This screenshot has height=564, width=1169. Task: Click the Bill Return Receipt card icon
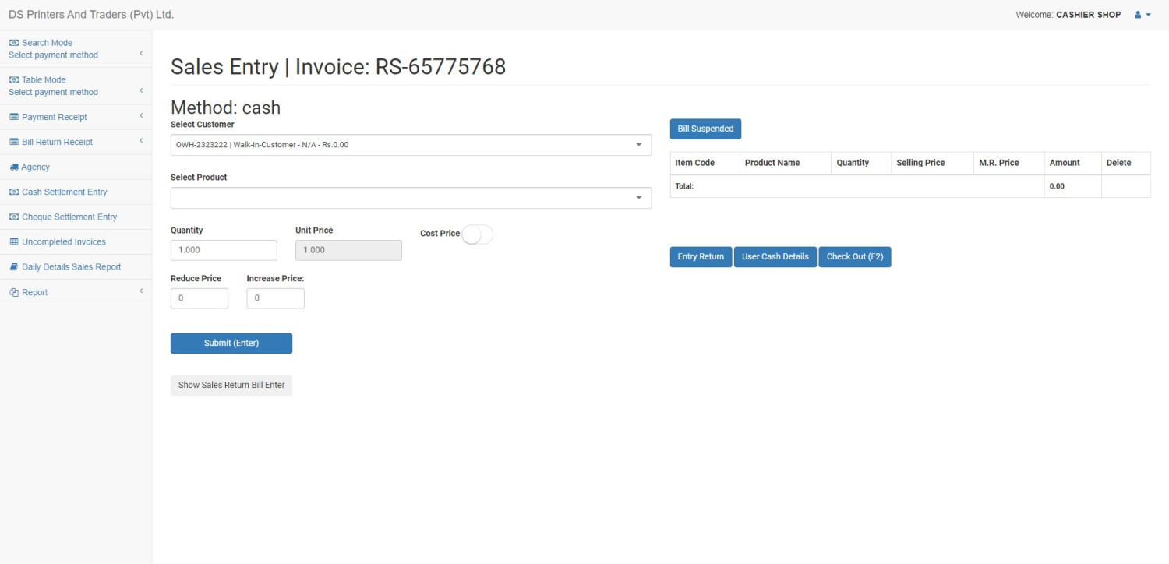(x=12, y=141)
